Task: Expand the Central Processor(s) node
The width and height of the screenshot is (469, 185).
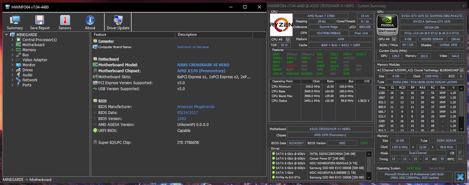Action: 13,40
